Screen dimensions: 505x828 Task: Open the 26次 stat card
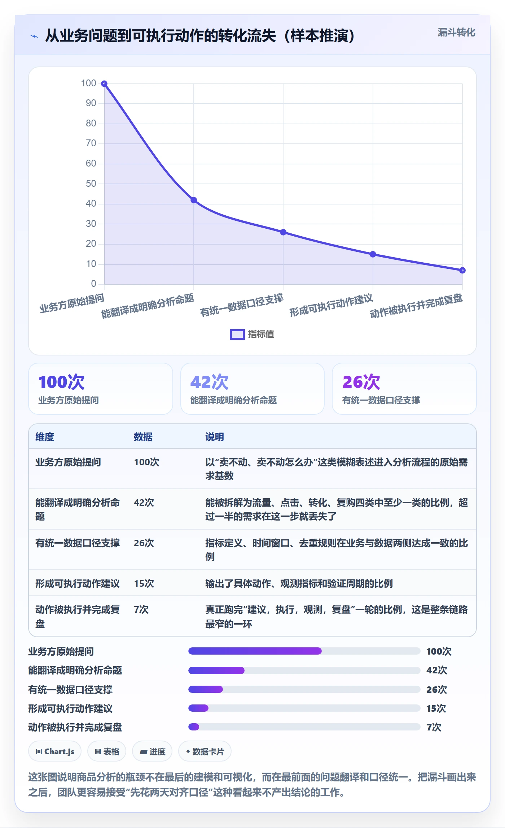point(404,389)
